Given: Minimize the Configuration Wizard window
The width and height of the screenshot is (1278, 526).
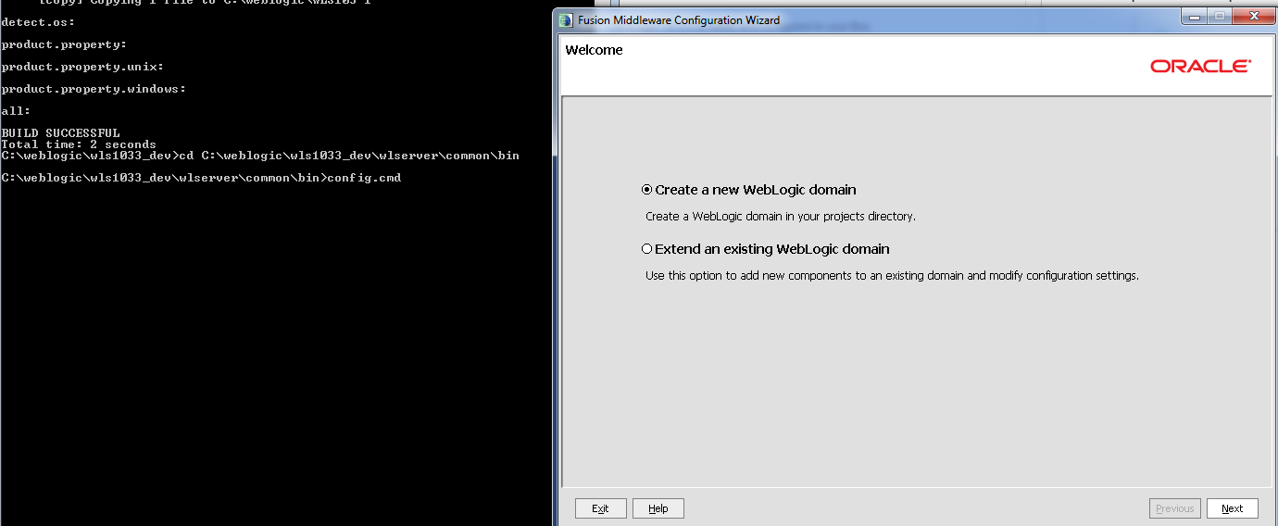Looking at the screenshot, I should tap(1194, 17).
